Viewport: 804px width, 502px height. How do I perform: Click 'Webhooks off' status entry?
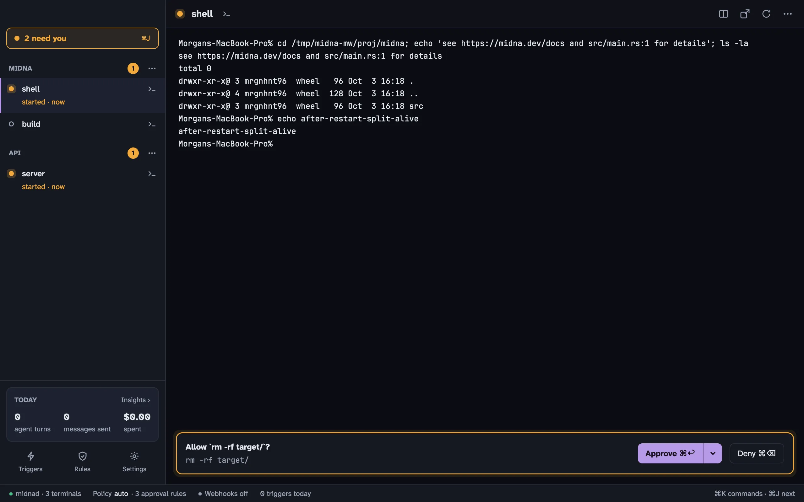pos(223,494)
